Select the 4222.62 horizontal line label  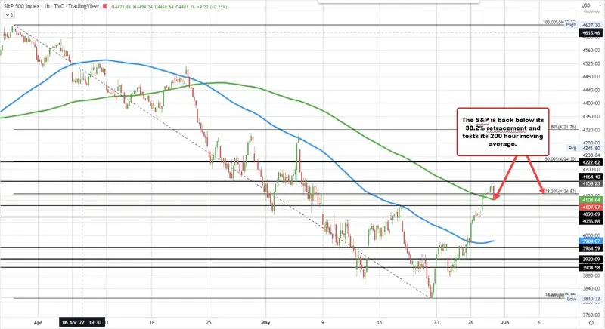click(590, 162)
